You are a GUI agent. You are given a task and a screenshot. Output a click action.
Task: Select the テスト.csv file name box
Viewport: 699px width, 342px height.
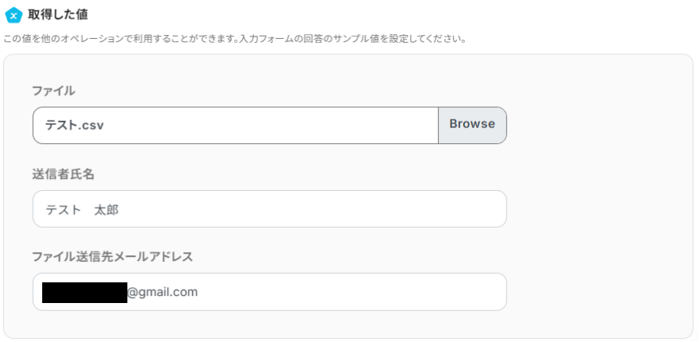coord(235,125)
